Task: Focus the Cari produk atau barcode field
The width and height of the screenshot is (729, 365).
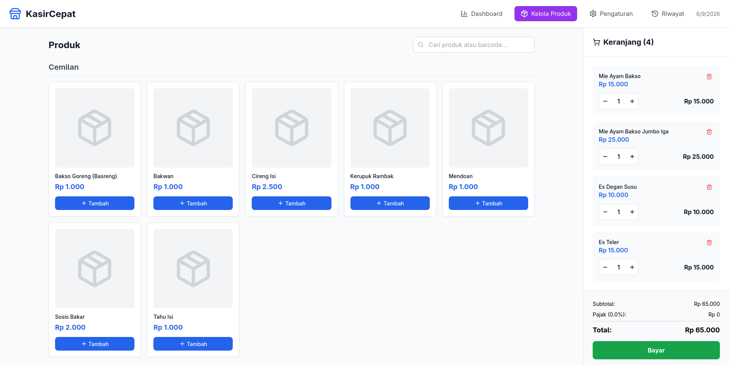Action: coord(474,45)
